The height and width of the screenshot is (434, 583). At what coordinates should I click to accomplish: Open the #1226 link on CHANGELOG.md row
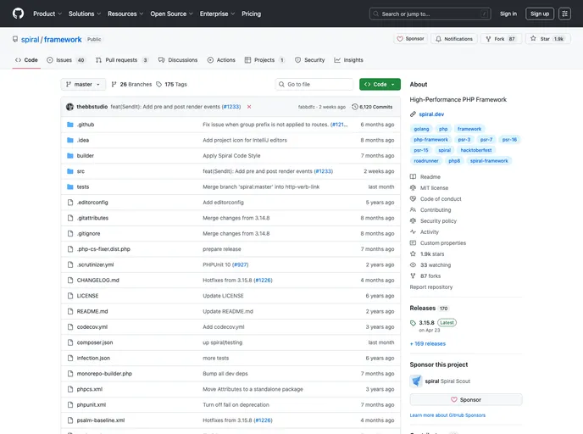(264, 281)
